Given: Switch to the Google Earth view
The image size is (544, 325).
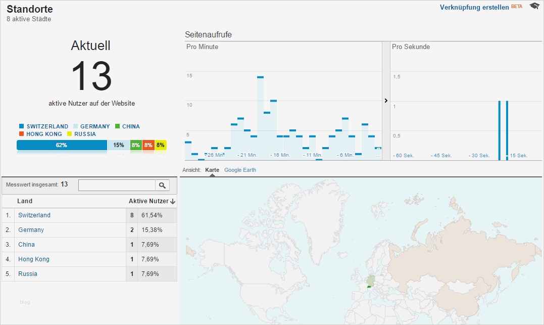Looking at the screenshot, I should pyautogui.click(x=240, y=170).
